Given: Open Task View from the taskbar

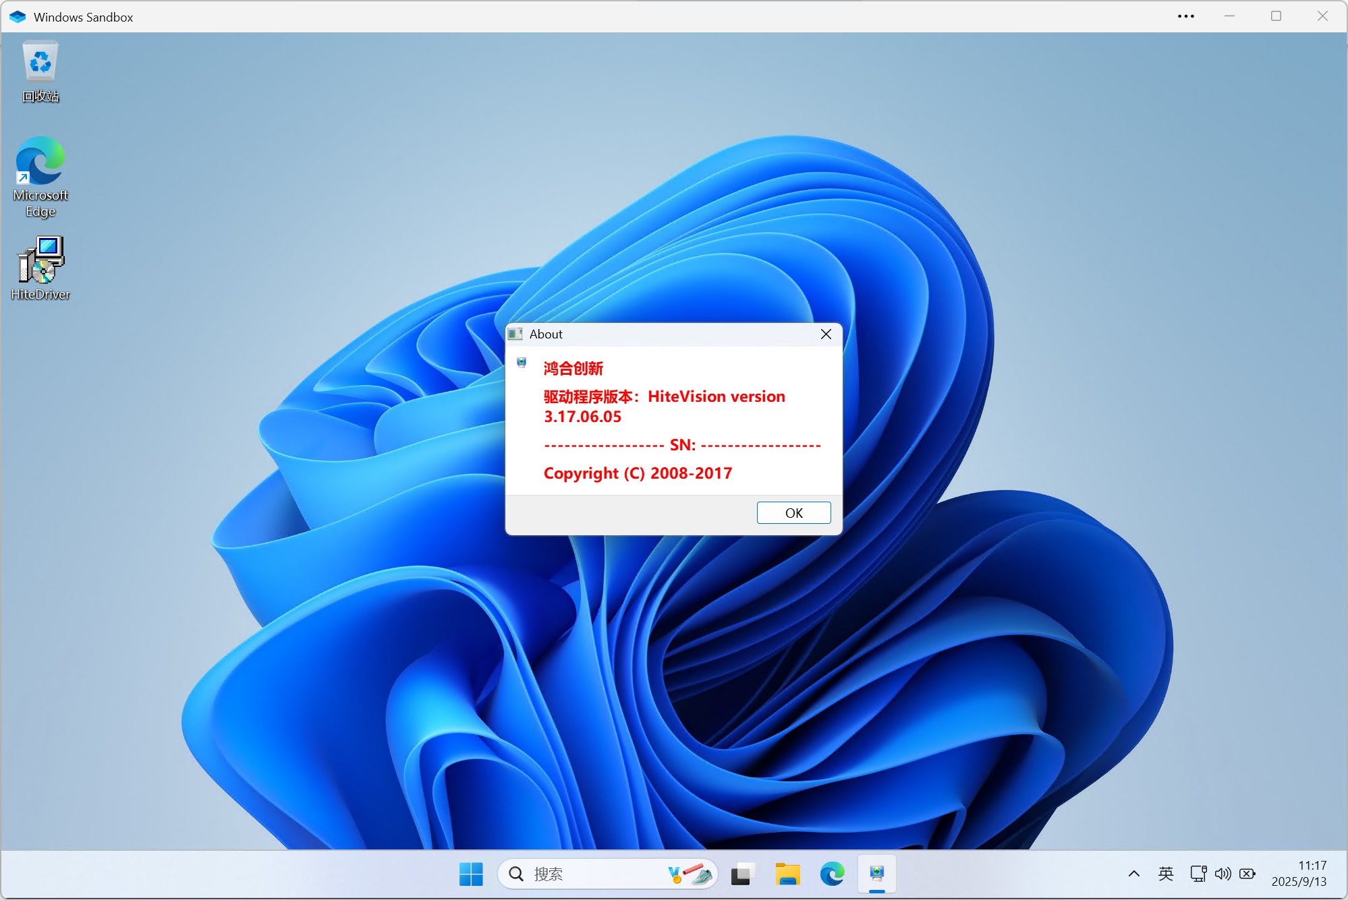Looking at the screenshot, I should click(x=742, y=874).
